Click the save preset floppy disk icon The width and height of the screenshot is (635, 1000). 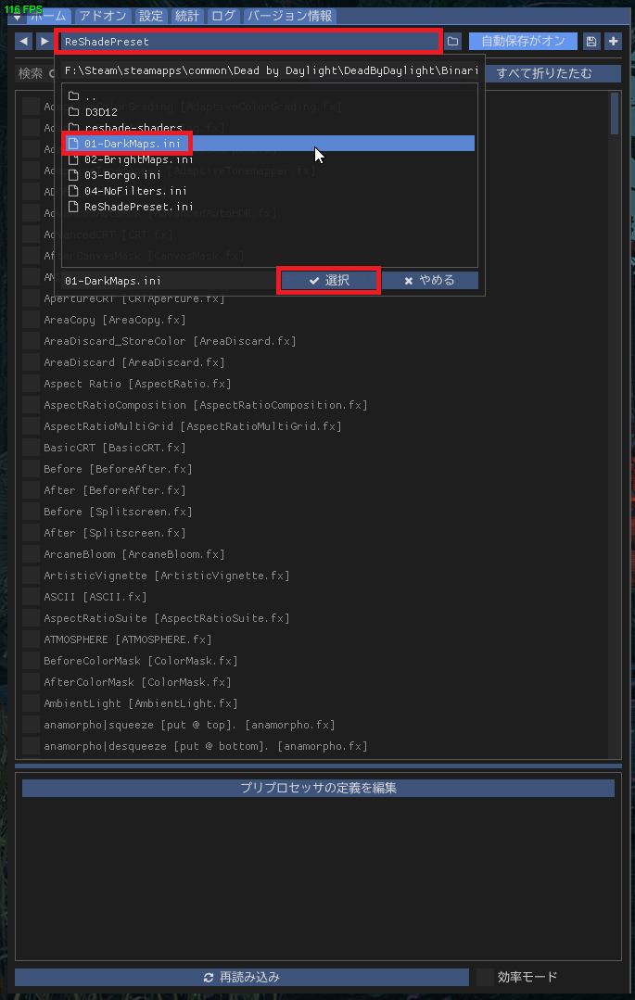pos(591,42)
